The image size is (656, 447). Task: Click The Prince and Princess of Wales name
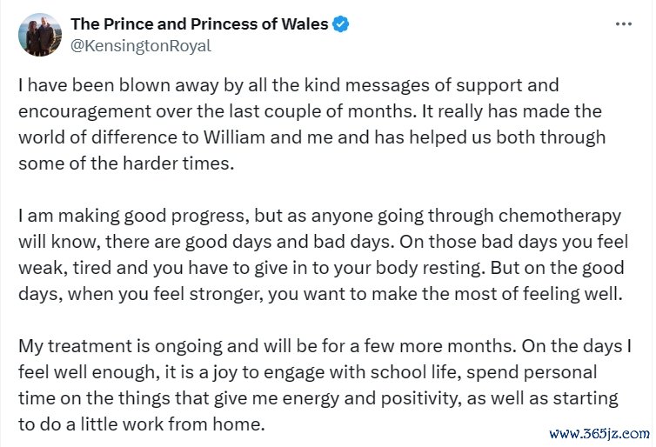pos(199,24)
